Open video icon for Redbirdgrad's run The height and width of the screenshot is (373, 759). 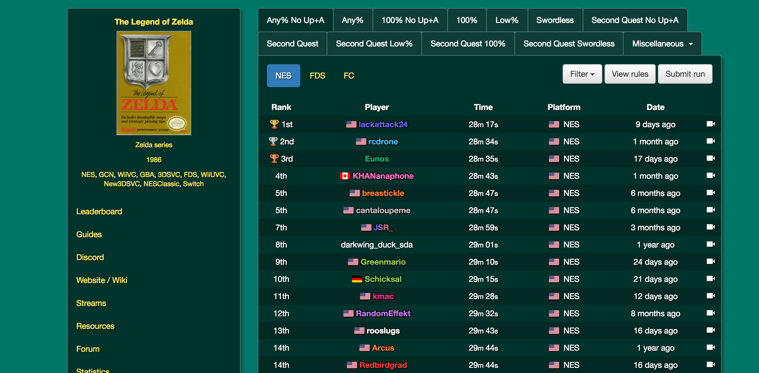[x=710, y=365]
